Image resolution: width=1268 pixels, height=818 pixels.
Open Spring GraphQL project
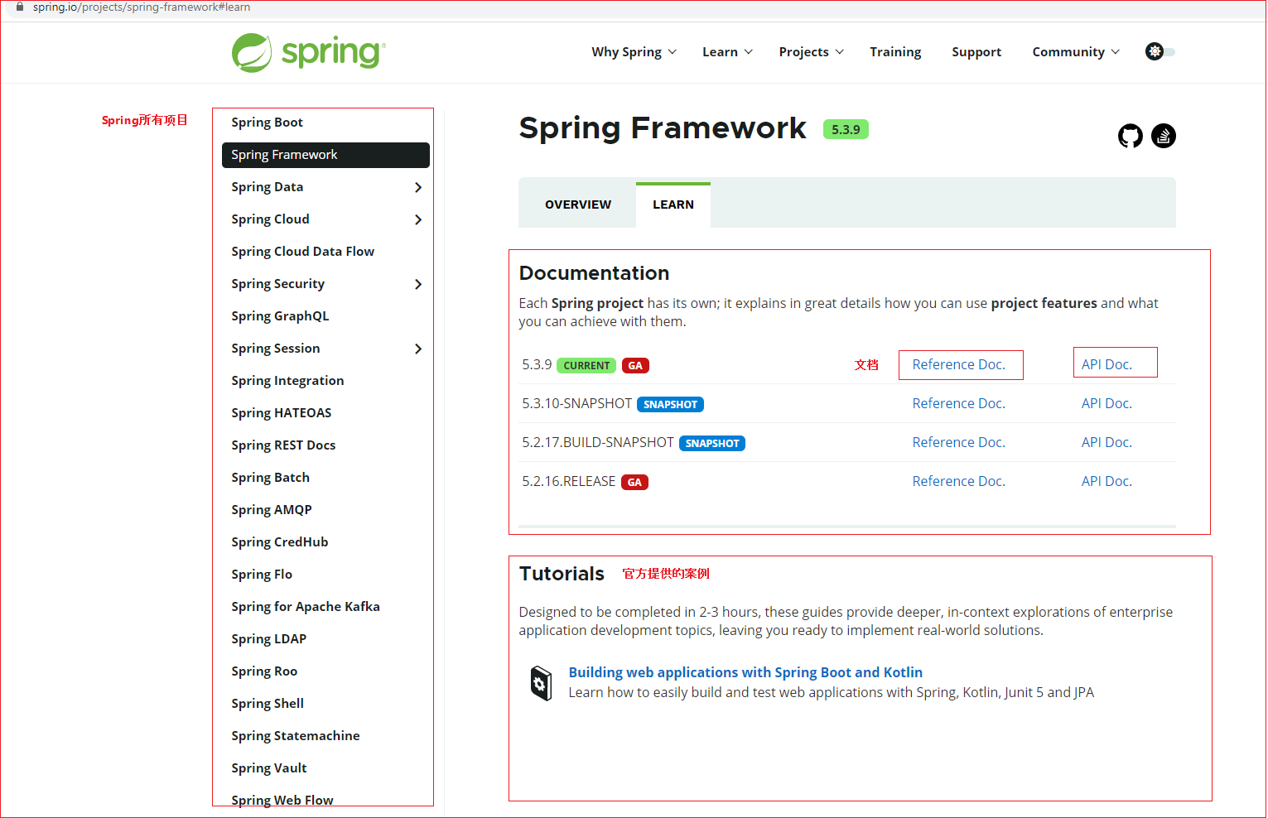click(x=280, y=316)
